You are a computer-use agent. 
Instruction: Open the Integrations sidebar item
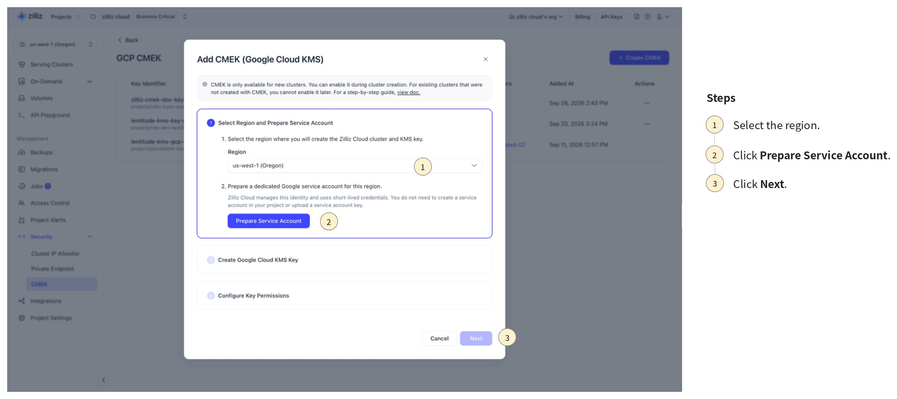coord(46,301)
